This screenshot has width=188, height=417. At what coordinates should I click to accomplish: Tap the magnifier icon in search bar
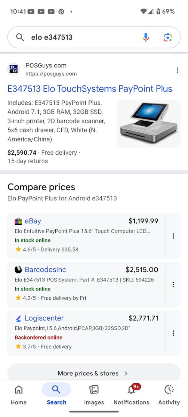tap(20, 37)
